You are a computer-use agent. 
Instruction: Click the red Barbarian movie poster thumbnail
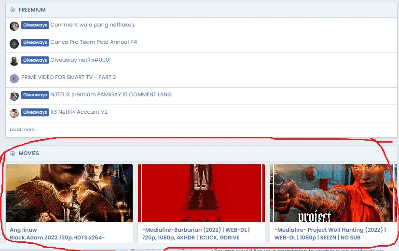(x=201, y=193)
